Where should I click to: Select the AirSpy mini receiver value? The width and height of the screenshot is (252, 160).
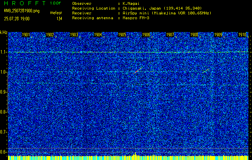tap(167, 13)
